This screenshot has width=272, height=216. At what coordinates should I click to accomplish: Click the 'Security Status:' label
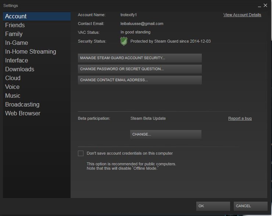(92, 41)
